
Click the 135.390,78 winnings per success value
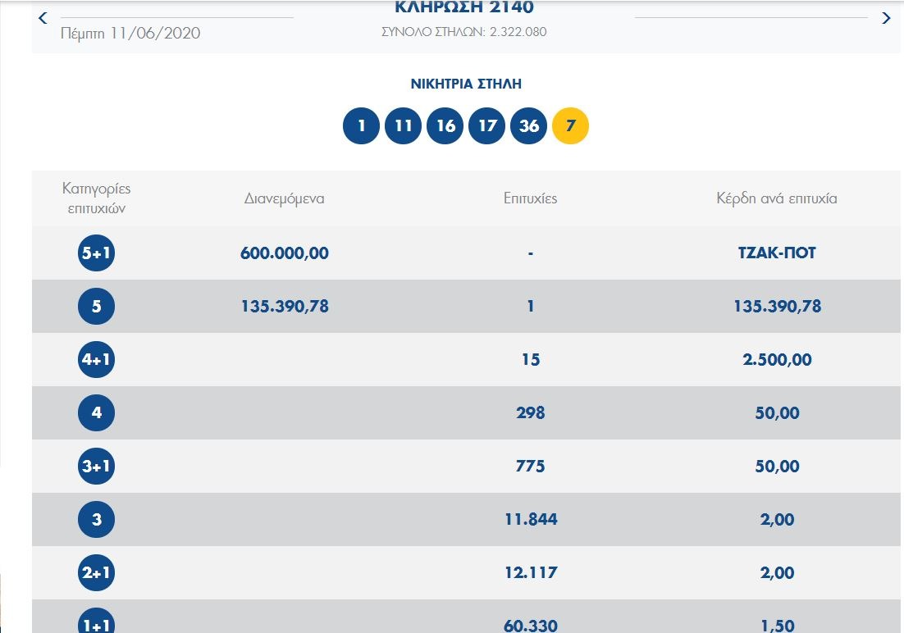[777, 307]
